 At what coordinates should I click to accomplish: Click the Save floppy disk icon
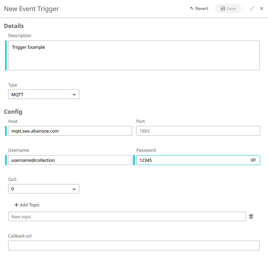point(223,9)
